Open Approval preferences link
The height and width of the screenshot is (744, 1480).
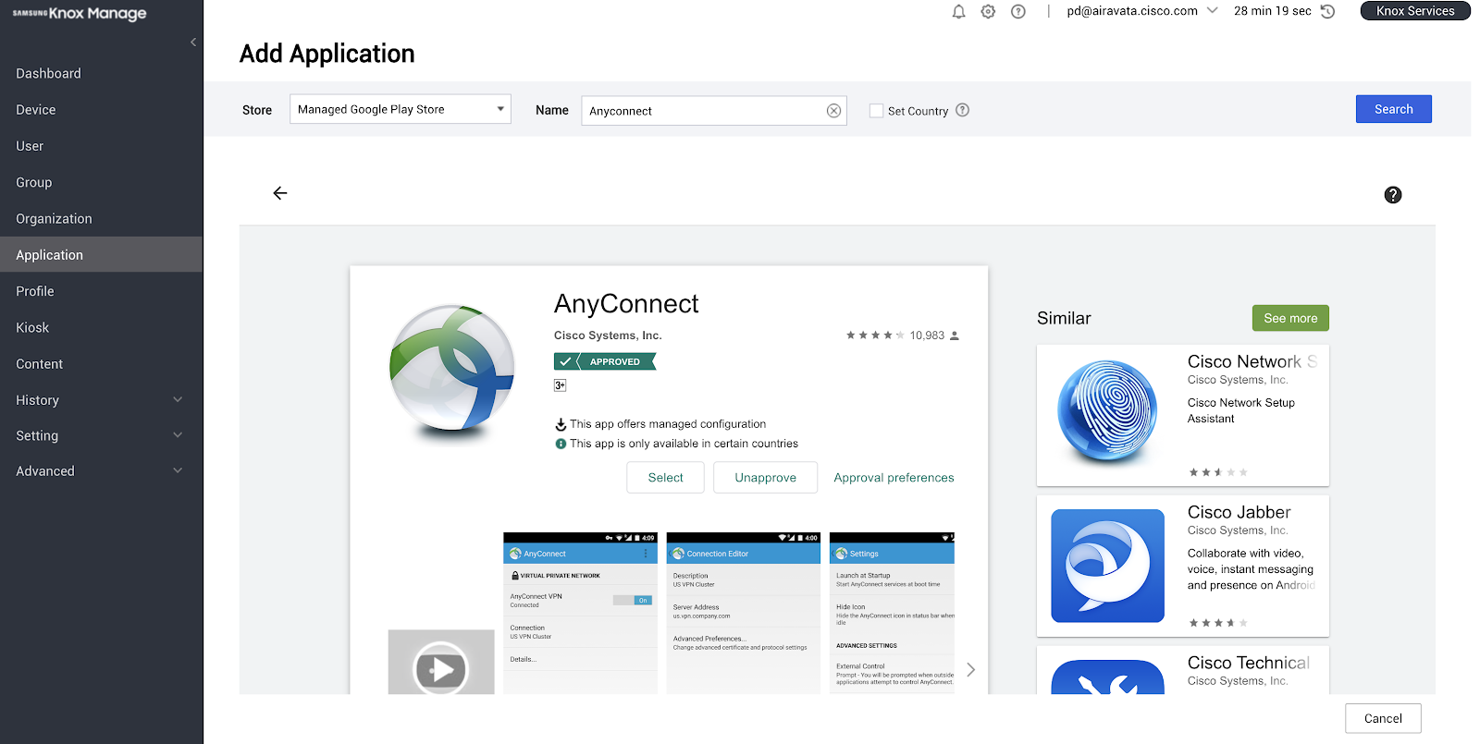[894, 478]
